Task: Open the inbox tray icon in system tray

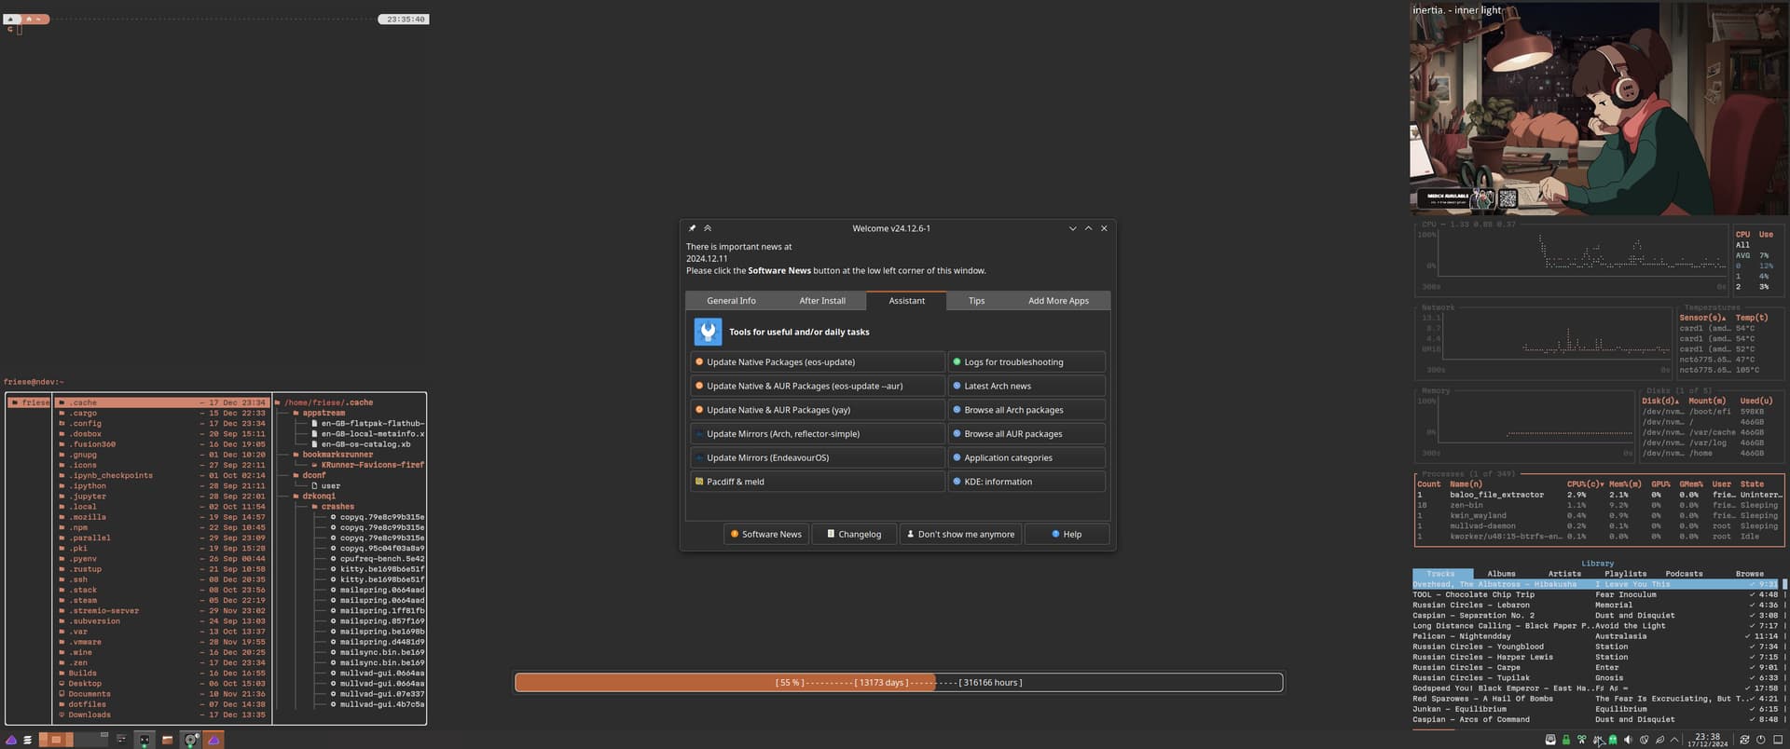Action: [1550, 740]
